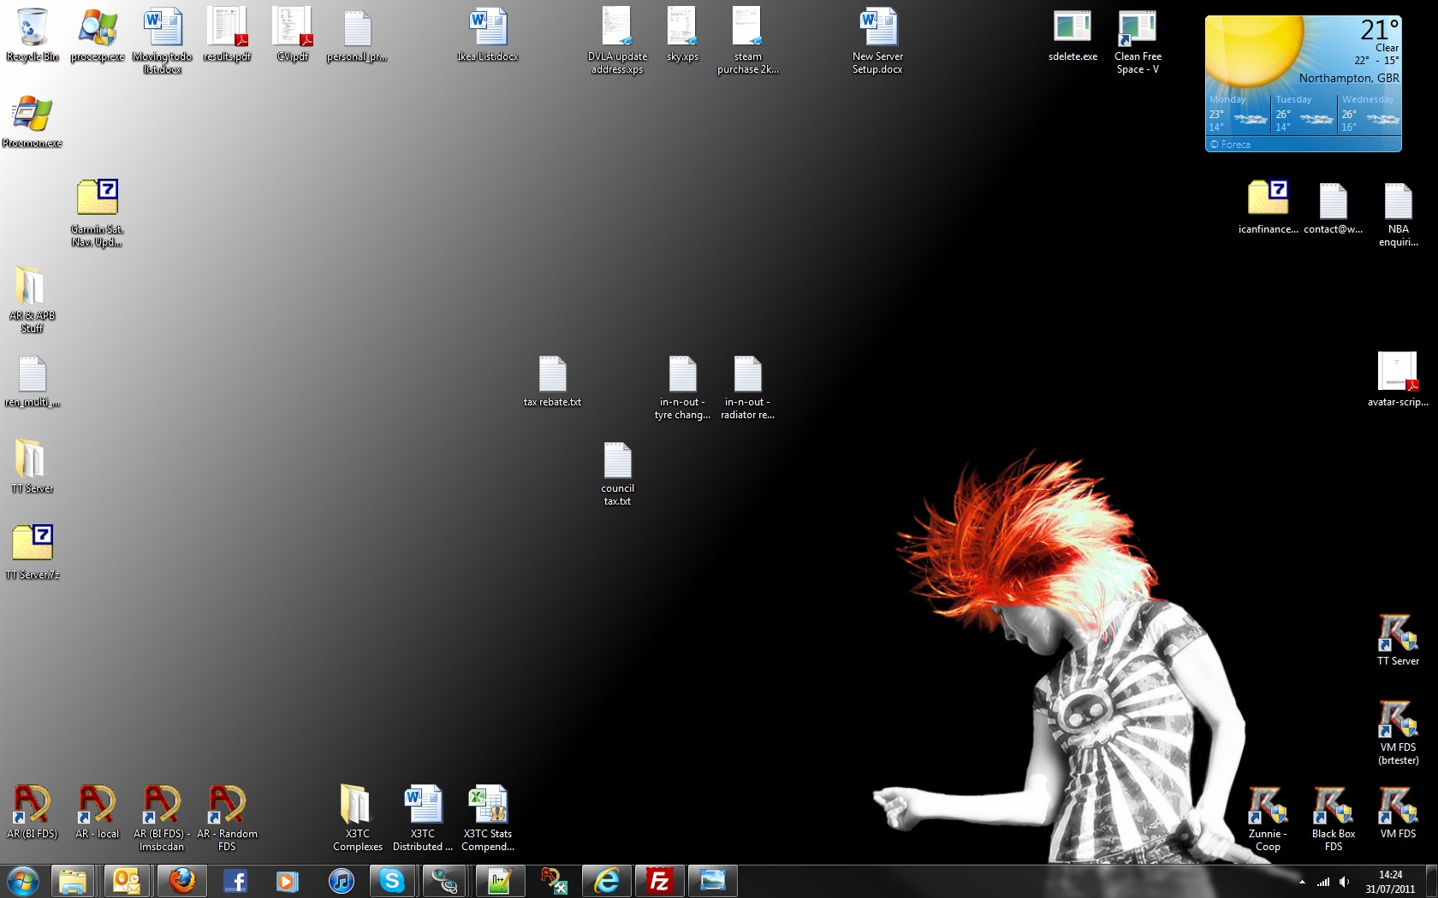Open Windows Media Player taskbar icon
Screen dimensions: 1438x898
[x=288, y=881]
